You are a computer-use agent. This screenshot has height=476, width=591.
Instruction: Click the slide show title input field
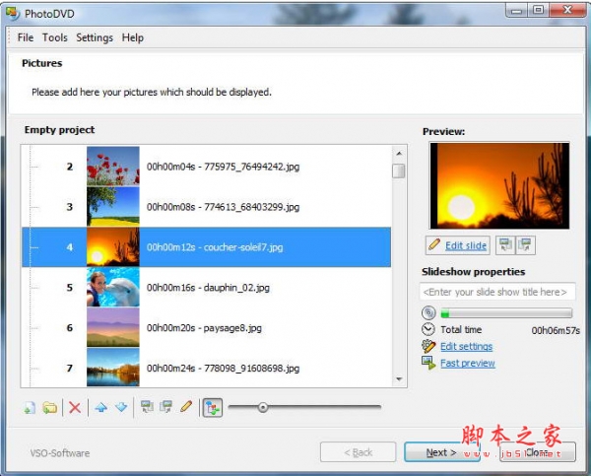[497, 292]
